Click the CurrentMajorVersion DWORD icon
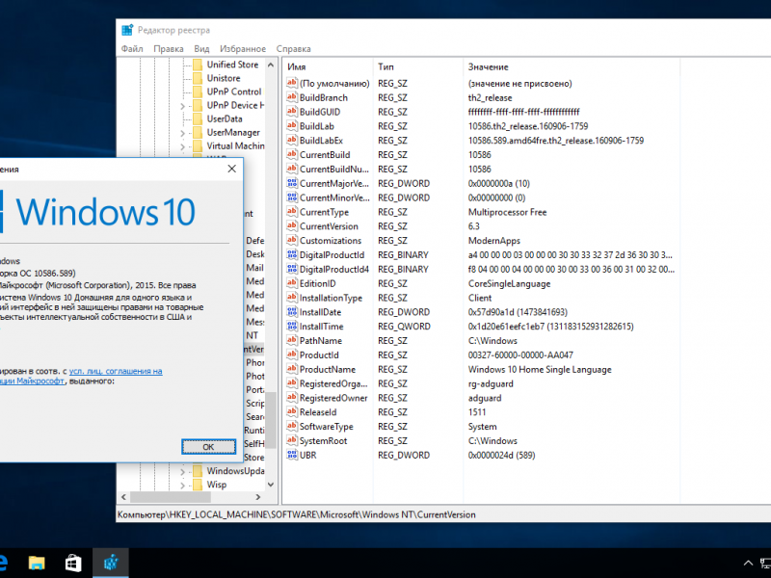Image resolution: width=771 pixels, height=578 pixels. [x=292, y=183]
